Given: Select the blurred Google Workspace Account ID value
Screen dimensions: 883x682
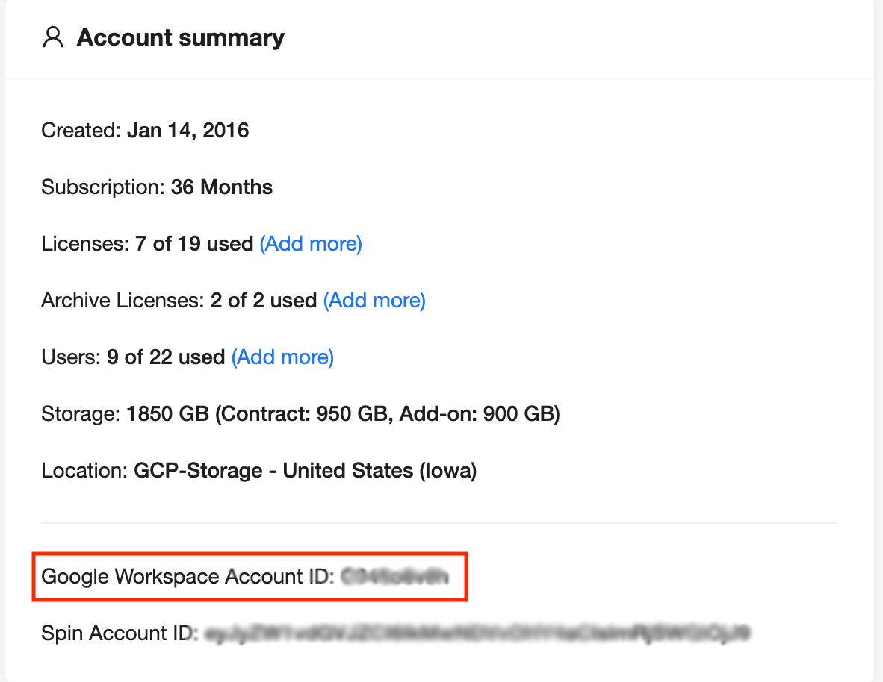Looking at the screenshot, I should [x=394, y=576].
